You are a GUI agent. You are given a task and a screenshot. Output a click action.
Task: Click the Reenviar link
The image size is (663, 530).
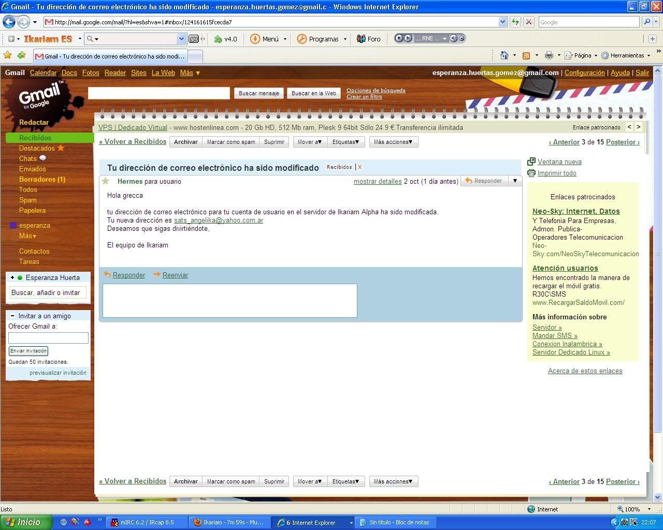click(x=175, y=275)
